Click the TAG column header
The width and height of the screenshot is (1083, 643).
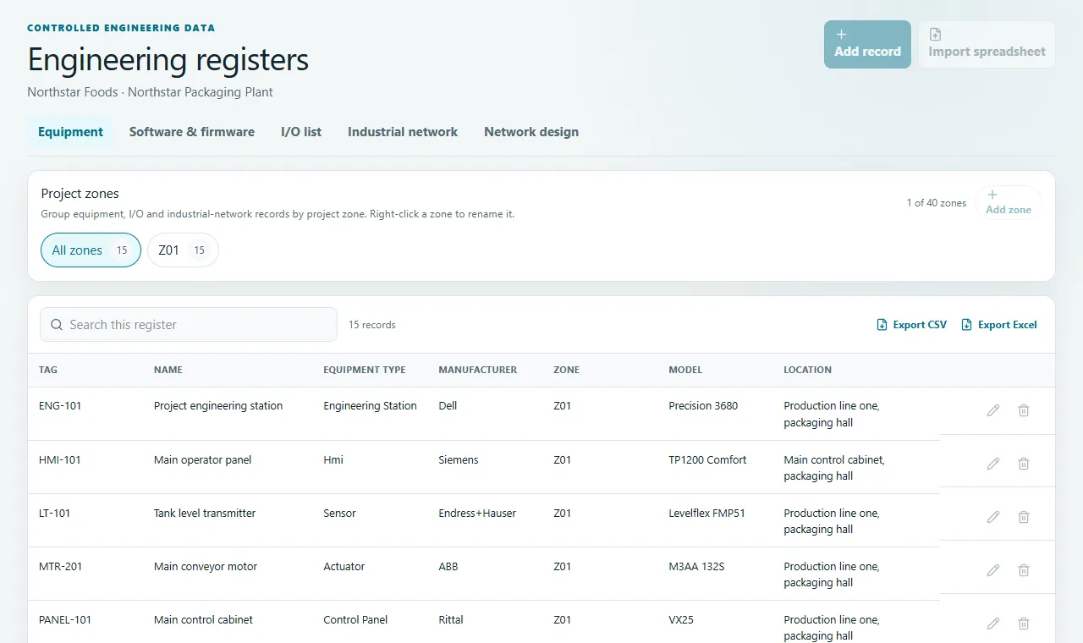click(x=48, y=370)
